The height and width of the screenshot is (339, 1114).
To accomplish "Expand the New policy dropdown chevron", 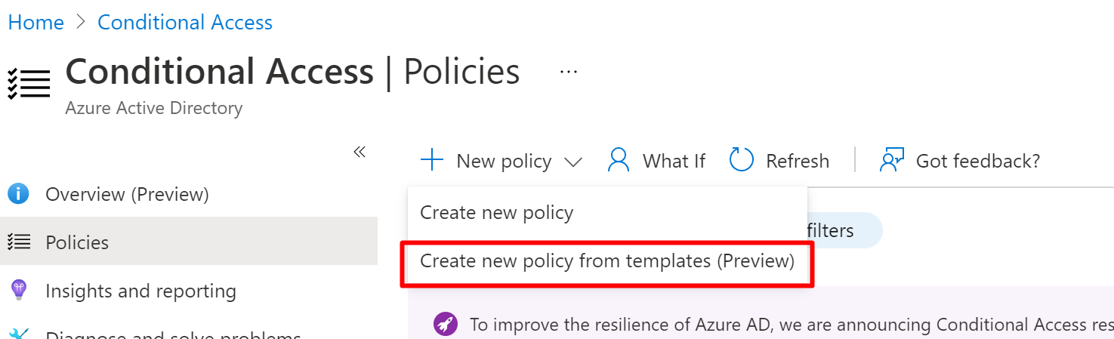I will (x=573, y=162).
